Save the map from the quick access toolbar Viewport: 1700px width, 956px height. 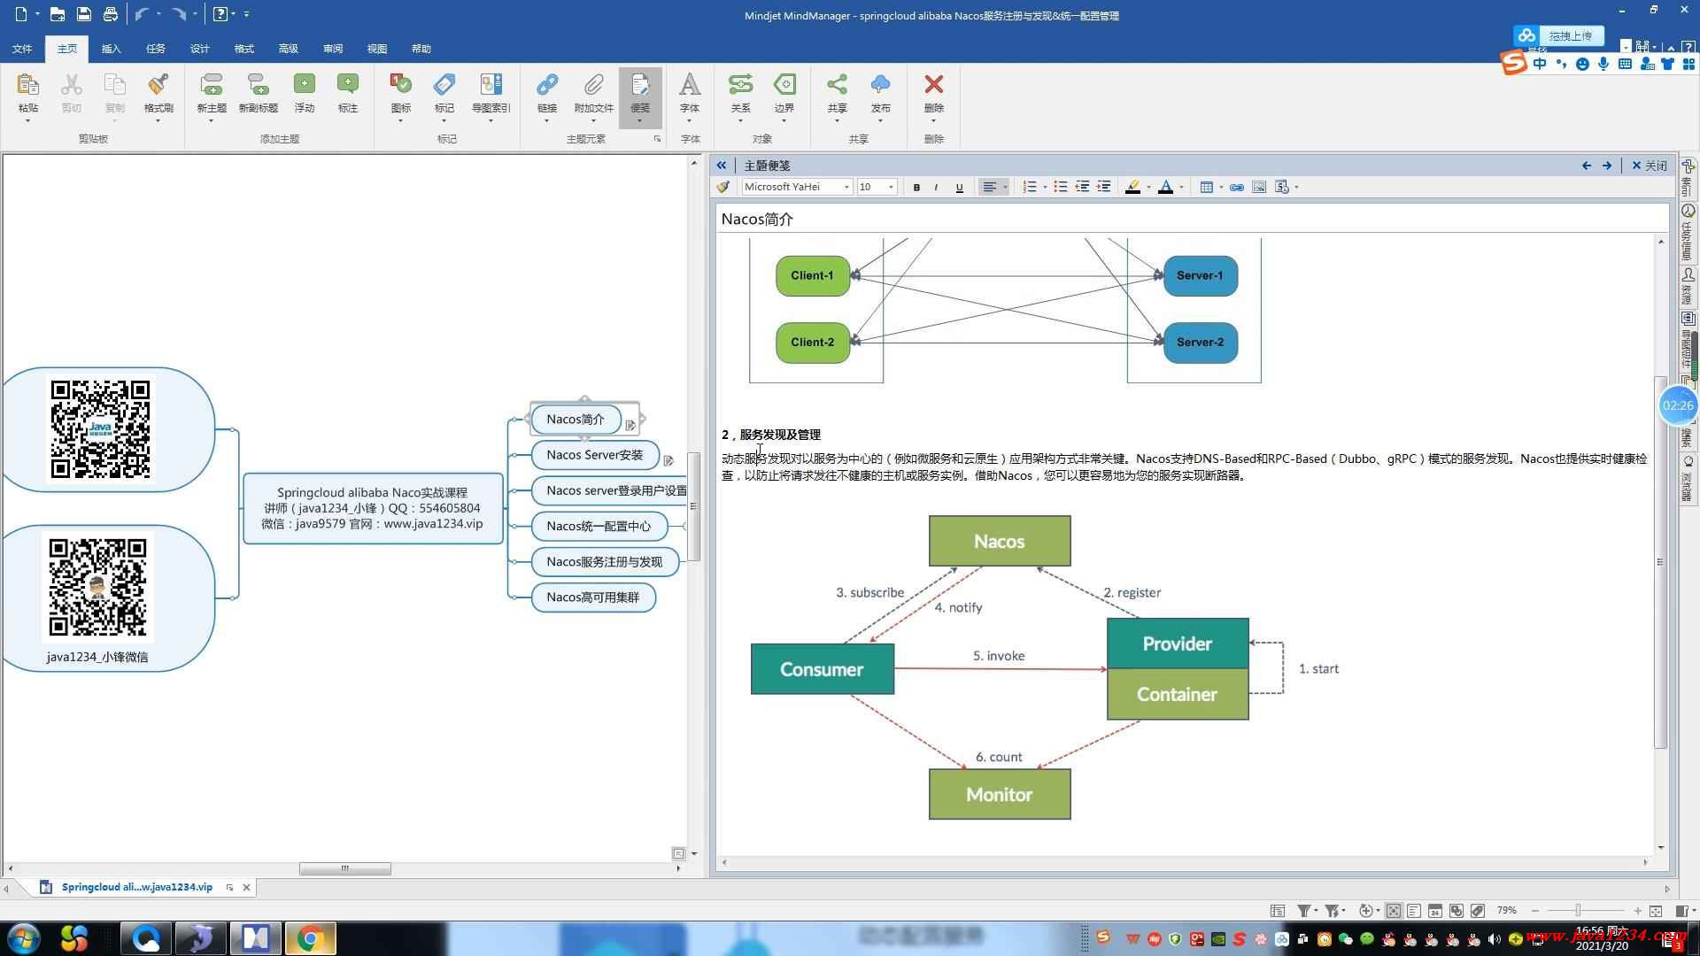point(84,14)
